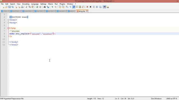The width and height of the screenshot is (179, 100).
Task: Run the macro multiple times icon
Action: (x=97, y=7)
